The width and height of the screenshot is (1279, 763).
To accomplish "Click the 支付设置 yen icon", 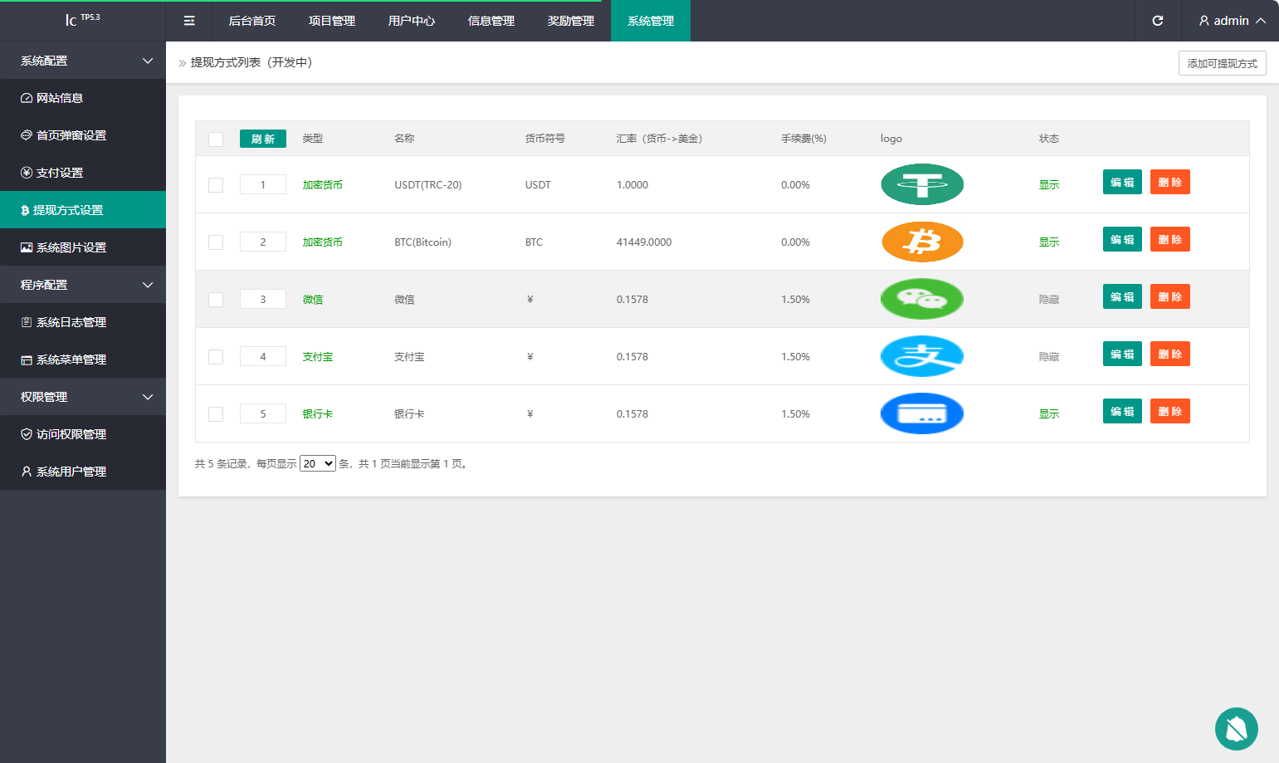I will click(27, 173).
